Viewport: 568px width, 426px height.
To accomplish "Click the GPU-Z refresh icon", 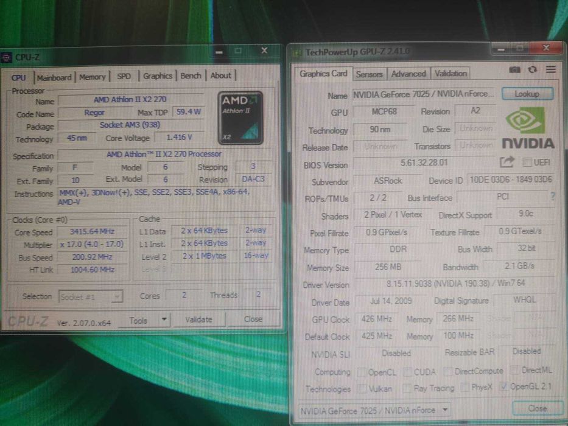I will point(532,69).
